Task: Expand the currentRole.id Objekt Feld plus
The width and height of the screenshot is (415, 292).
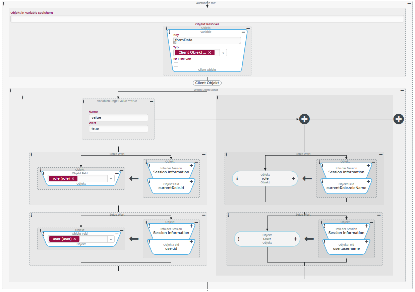Action: tap(191, 181)
